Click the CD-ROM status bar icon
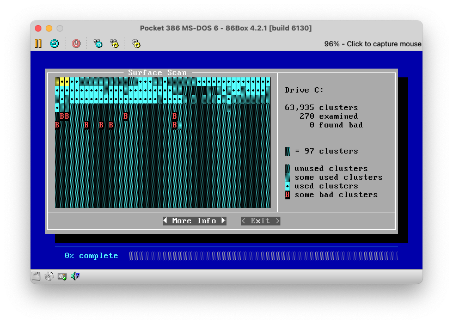The image size is (453, 324). click(49, 276)
